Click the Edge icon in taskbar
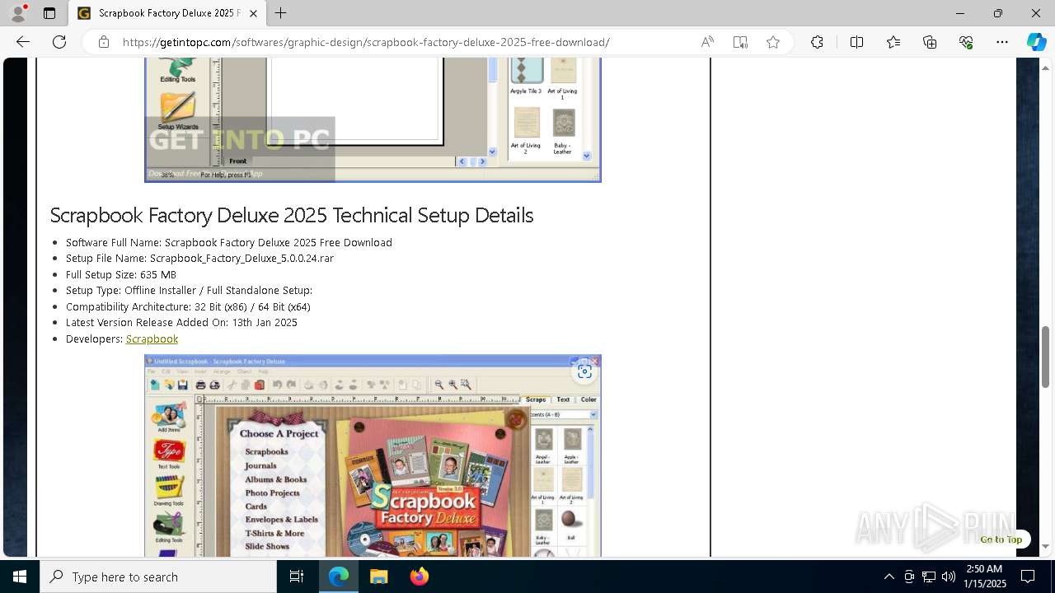Image resolution: width=1055 pixels, height=593 pixels. click(339, 577)
